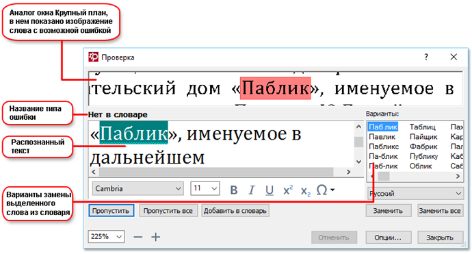Click the Закрыть button
472x254 pixels.
[440, 238]
